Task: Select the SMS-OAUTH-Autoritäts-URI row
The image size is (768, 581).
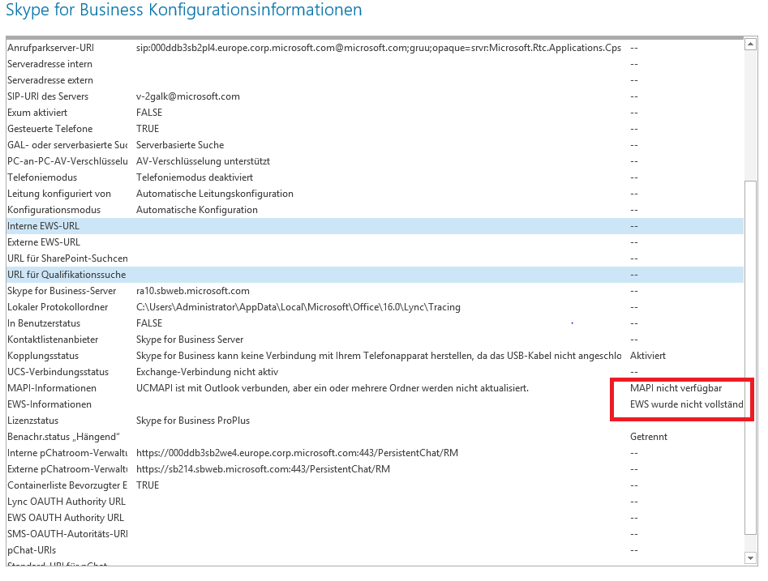Action: 375,533
